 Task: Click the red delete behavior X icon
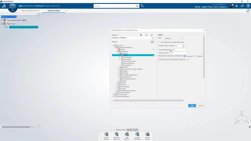click(x=146, y=35)
